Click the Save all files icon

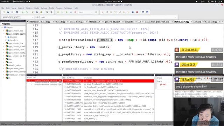[x=17, y=12]
